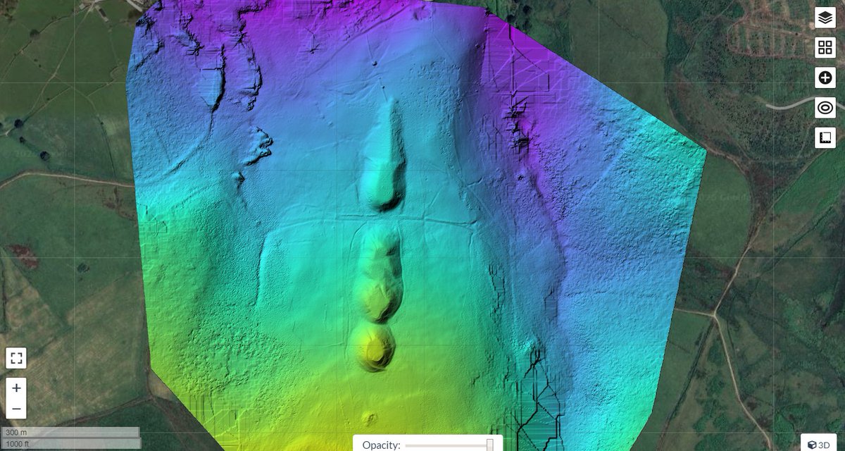Zoom in using the plus control
This screenshot has height=451, width=845.
click(x=18, y=387)
